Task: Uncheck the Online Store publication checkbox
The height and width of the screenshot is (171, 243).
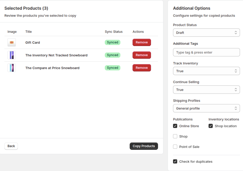Action: [175, 126]
